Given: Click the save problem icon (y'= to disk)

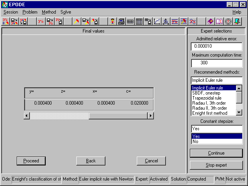Looking at the screenshot, I should point(59,21).
